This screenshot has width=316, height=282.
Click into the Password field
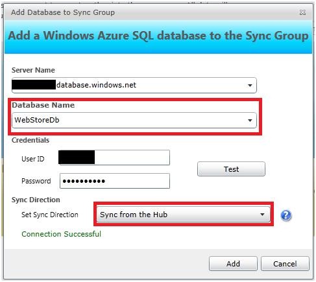[x=115, y=181]
